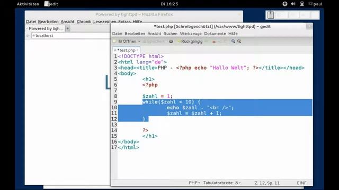Click the Firefox back arrow button
Screen dimensions: 339x190
click(28, 35)
